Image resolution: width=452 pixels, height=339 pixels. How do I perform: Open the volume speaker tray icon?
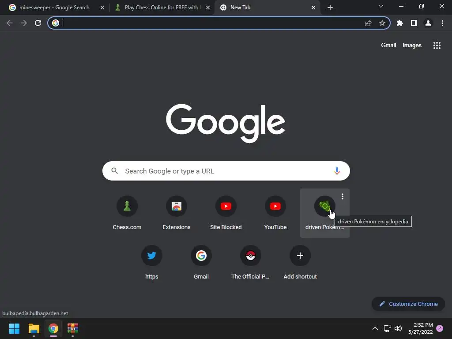point(398,328)
